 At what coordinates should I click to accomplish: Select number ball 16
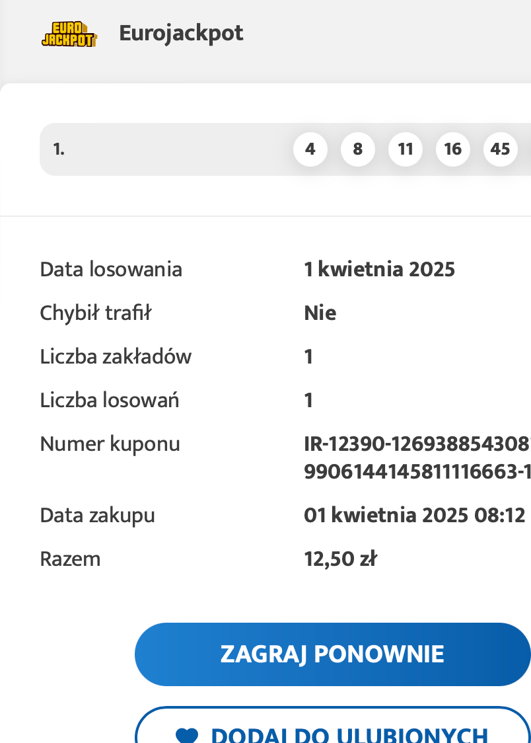(453, 149)
